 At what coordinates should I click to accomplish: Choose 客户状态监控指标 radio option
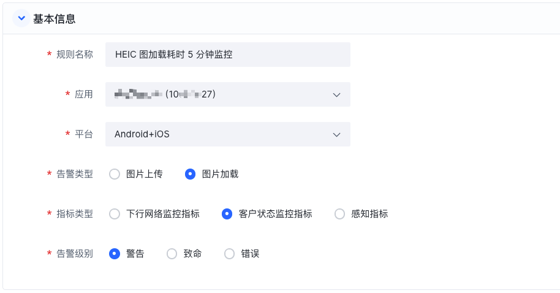click(227, 214)
